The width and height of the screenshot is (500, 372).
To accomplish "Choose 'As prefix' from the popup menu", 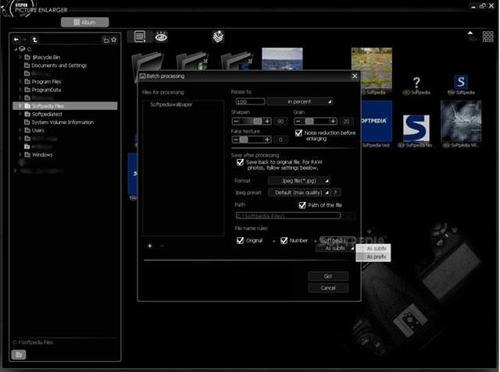I will click(376, 256).
